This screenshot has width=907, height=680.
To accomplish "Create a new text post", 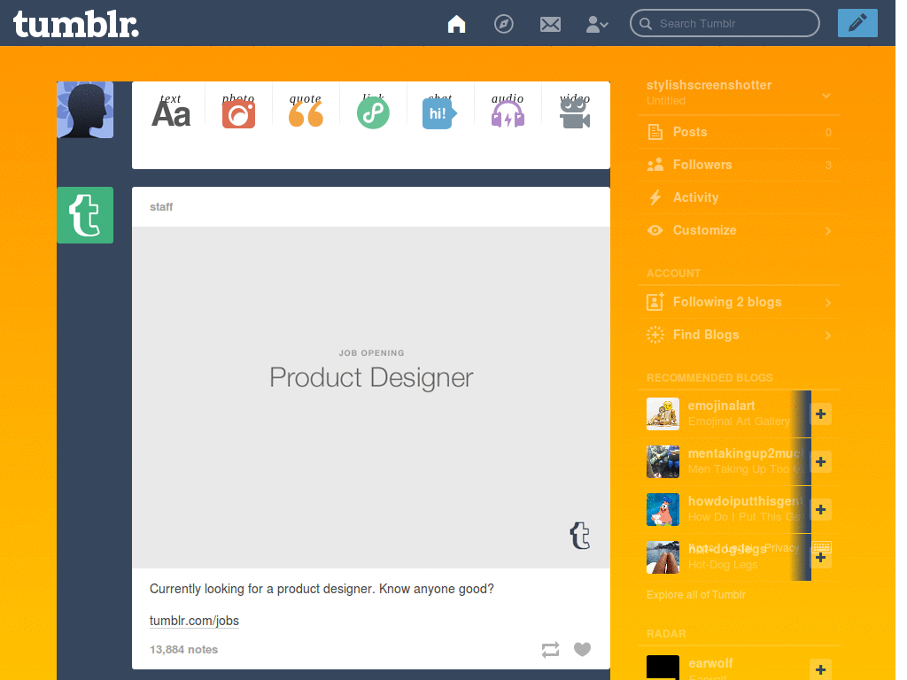I will coord(171,112).
